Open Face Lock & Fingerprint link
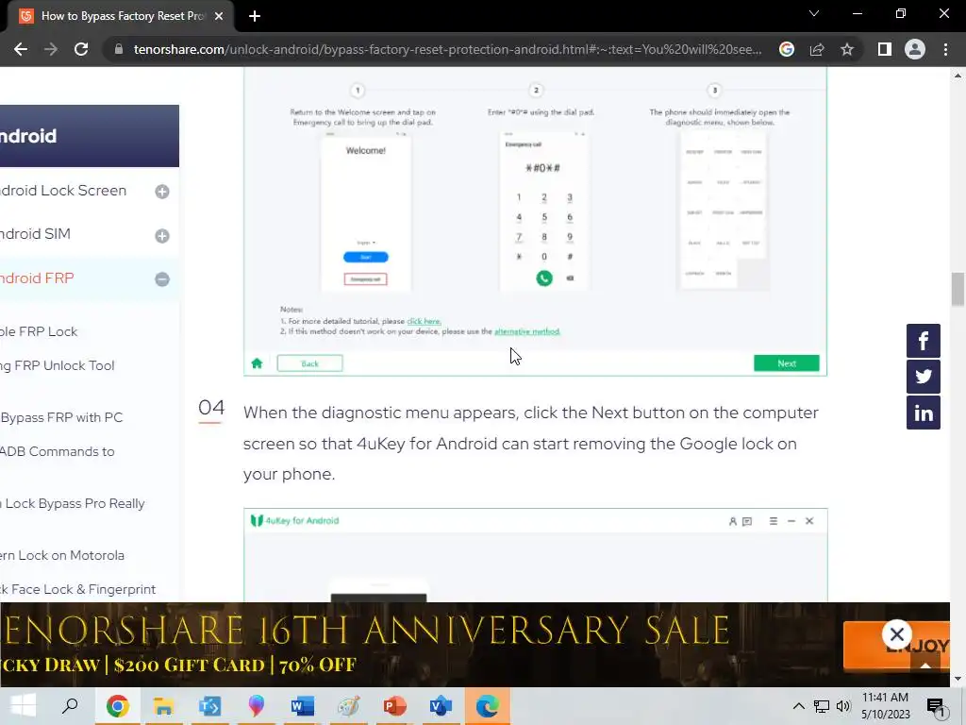Screen dimensions: 966x725 click(77, 589)
